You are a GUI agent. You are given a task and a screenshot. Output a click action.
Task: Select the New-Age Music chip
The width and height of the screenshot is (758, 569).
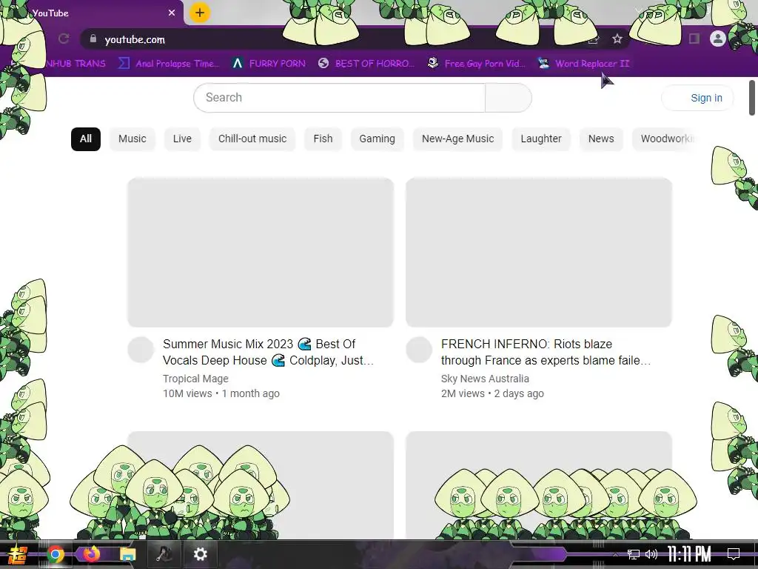[457, 139]
